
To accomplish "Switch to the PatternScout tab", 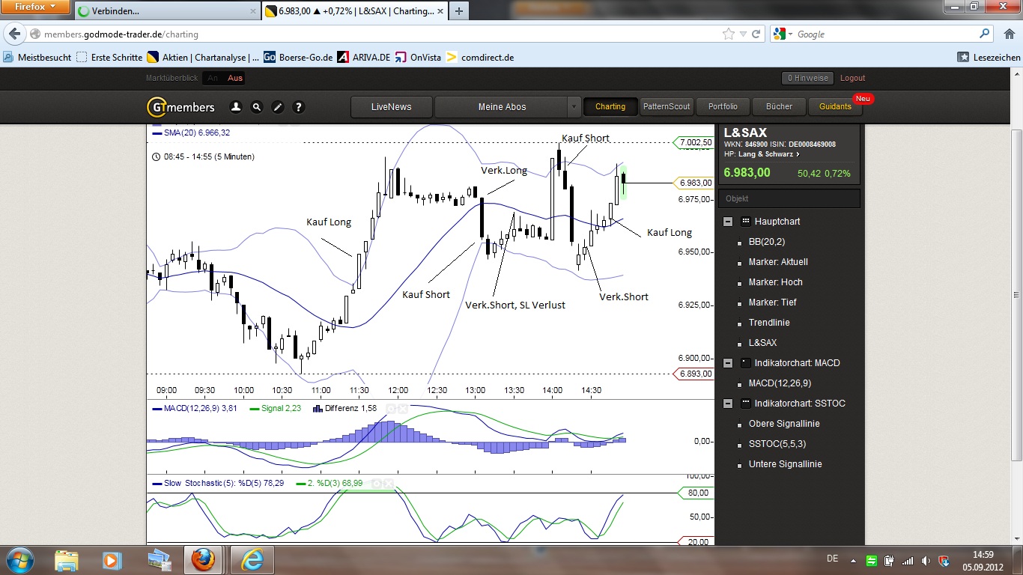I will click(667, 106).
